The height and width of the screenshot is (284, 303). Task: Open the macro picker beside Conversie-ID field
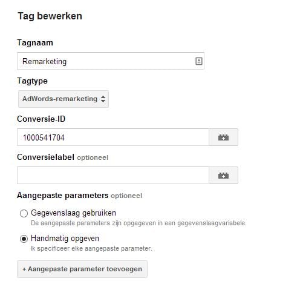click(223, 137)
